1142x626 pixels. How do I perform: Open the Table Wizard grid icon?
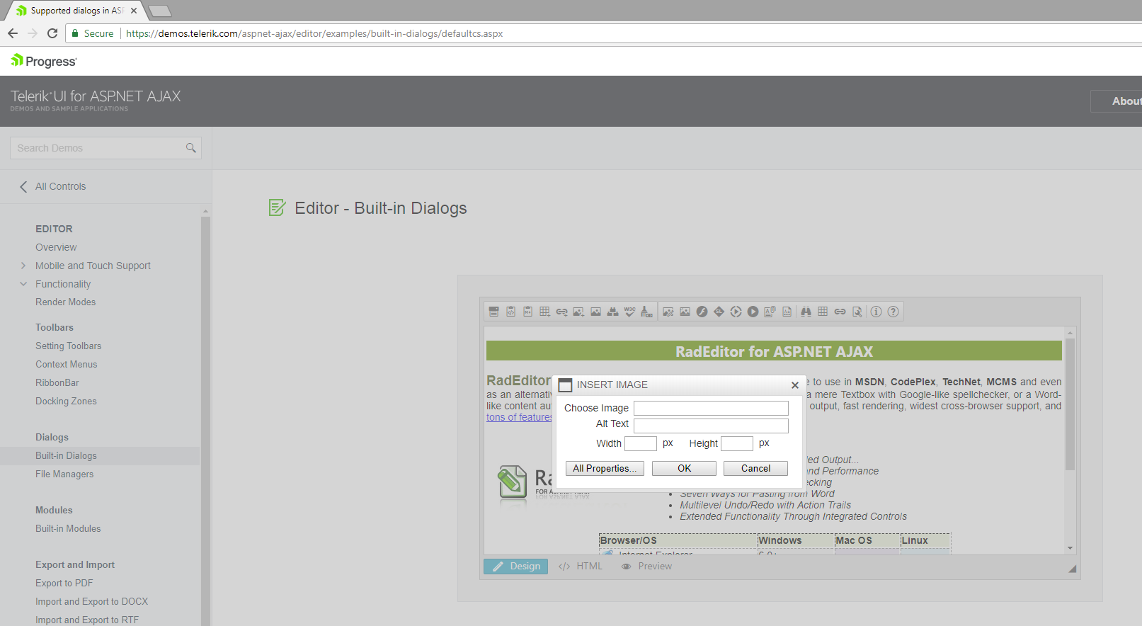823,312
